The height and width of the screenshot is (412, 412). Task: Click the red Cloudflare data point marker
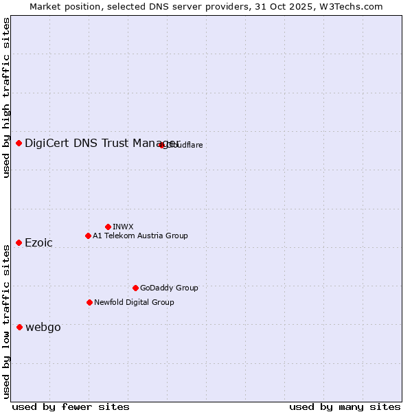(162, 145)
